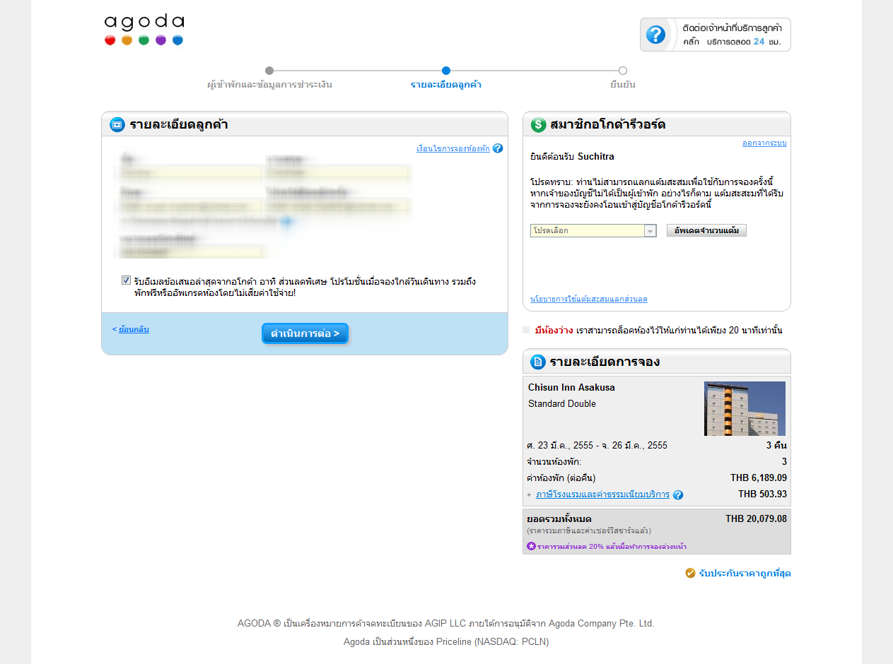This screenshot has height=664, width=893.
Task: Go to ผู้เข้าพักและข้อมูลการชำระเงิน step
Action: 269,78
